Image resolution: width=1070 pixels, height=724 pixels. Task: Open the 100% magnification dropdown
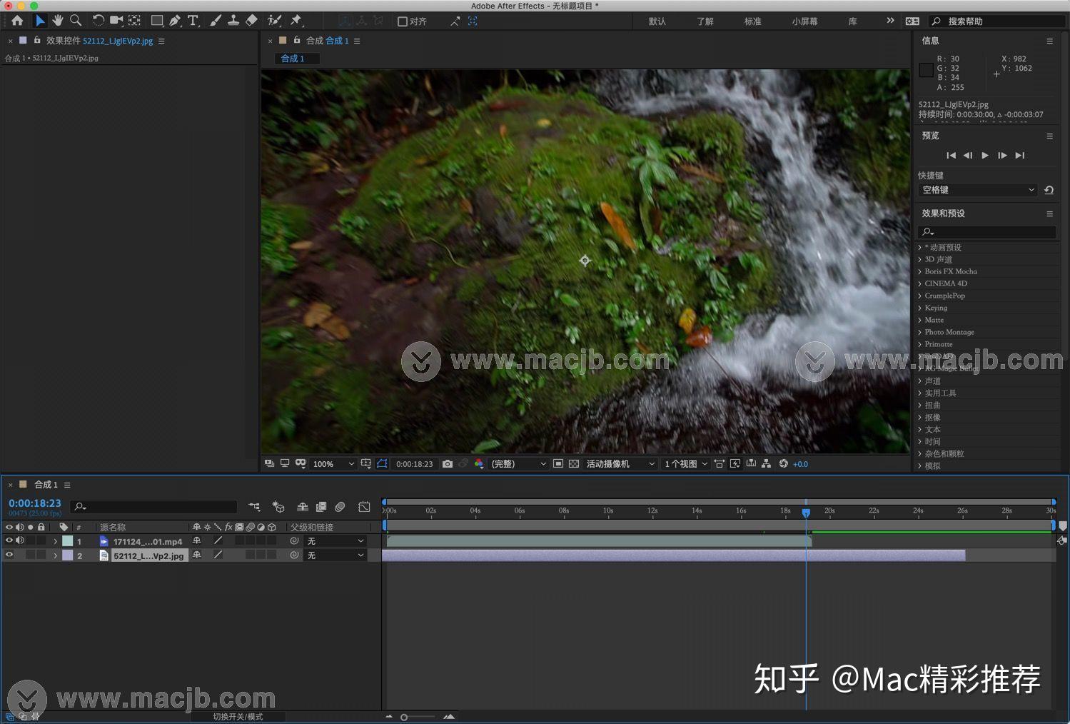tap(333, 463)
